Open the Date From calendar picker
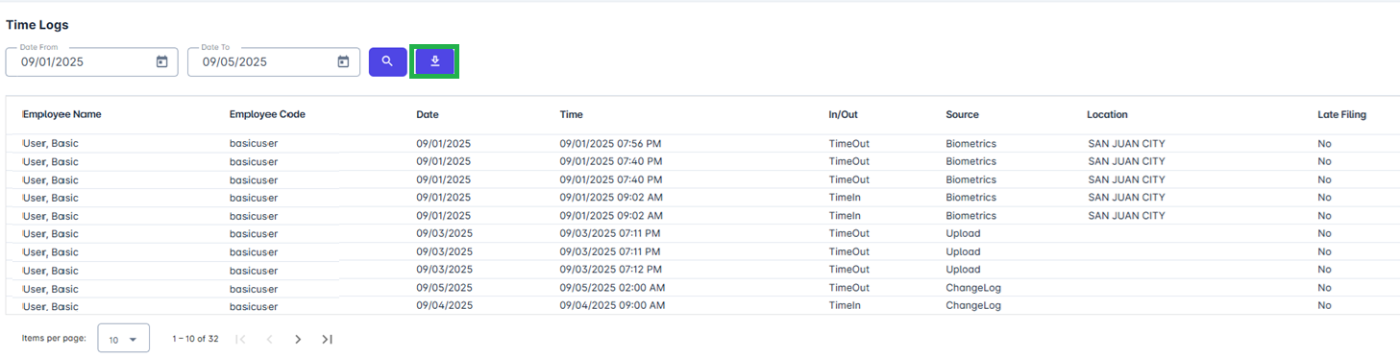Viewport: 1400px width, 357px height. (x=161, y=62)
